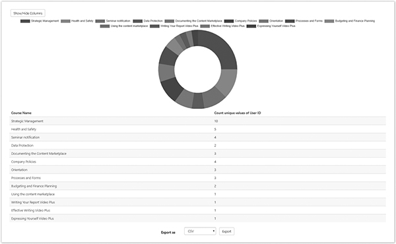Viewport: 396px width, 244px height.
Task: Toggle Documenting the Content Marketplace legend swatch
Action: (x=170, y=21)
